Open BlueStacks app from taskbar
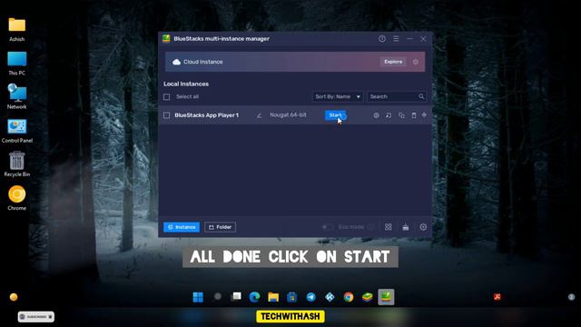Image resolution: width=581 pixels, height=327 pixels. pyautogui.click(x=367, y=297)
